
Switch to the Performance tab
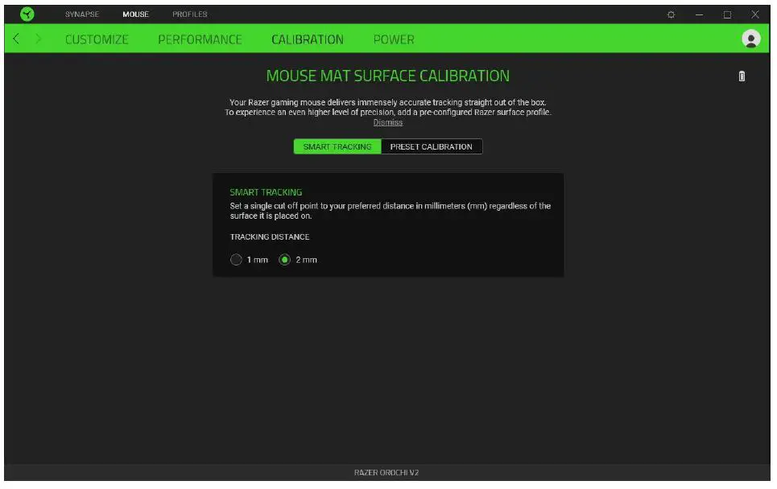[x=200, y=39]
